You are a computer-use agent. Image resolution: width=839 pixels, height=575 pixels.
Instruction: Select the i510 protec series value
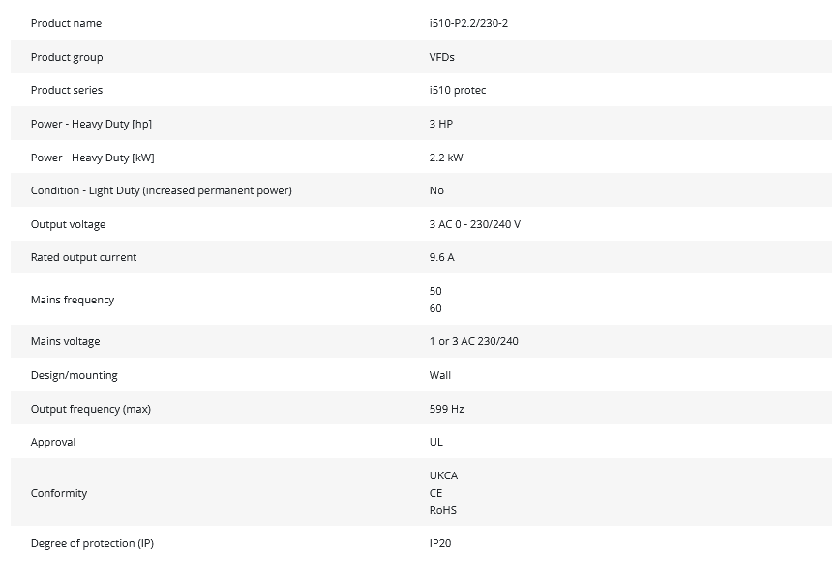(458, 90)
